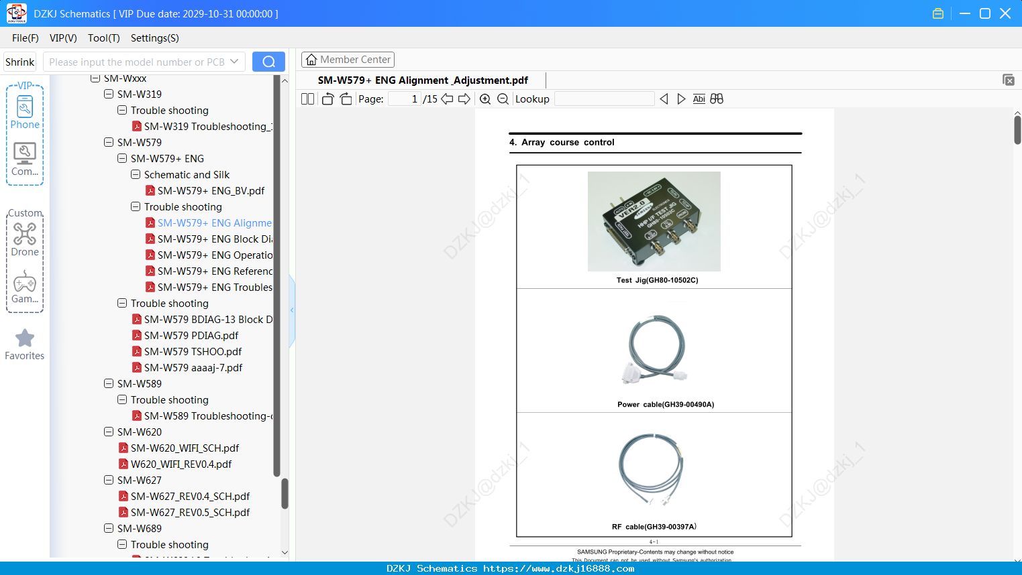Collapse the Schematic and Silk folder
This screenshot has height=575, width=1022.
[136, 175]
